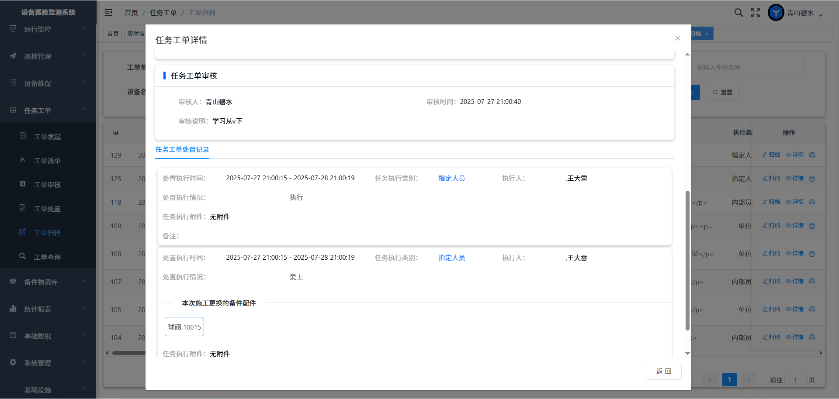
Task: Click the search magnifier icon in header
Action: tap(738, 13)
